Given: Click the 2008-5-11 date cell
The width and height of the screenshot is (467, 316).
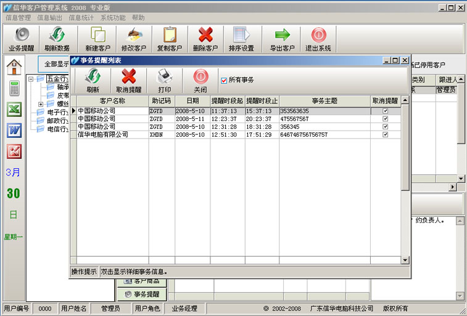Looking at the screenshot, I should (192, 119).
